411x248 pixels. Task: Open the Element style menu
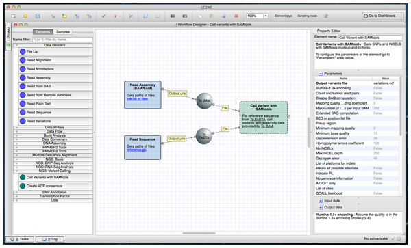pyautogui.click(x=284, y=16)
